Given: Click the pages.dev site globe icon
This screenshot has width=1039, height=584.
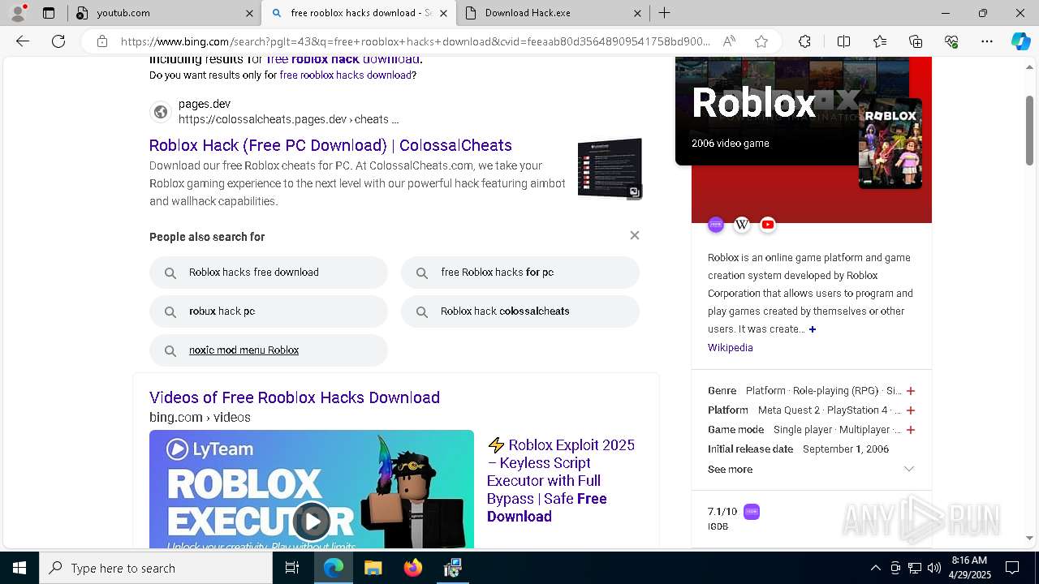Looking at the screenshot, I should pos(161,112).
